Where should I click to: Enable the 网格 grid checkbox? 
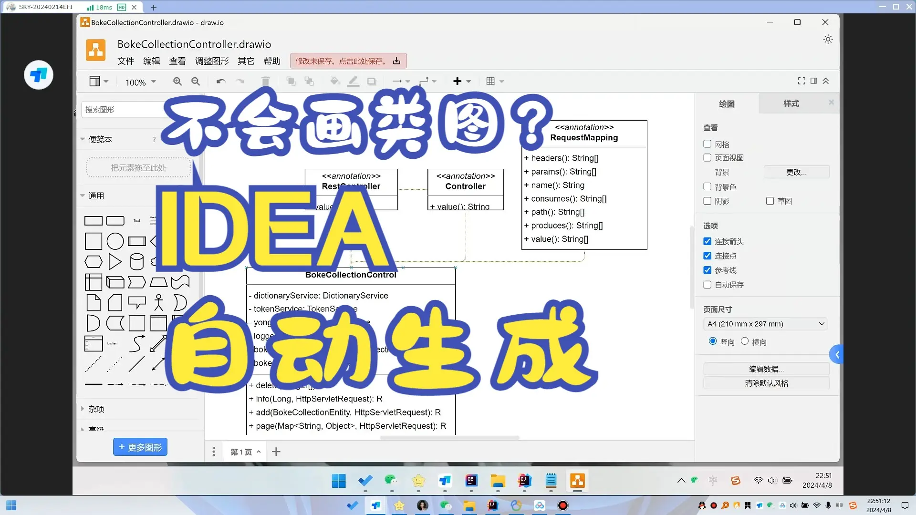(x=708, y=144)
